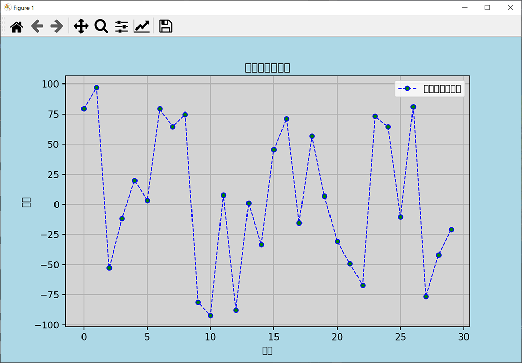Minimize the Figure 1 window

coord(465,7)
